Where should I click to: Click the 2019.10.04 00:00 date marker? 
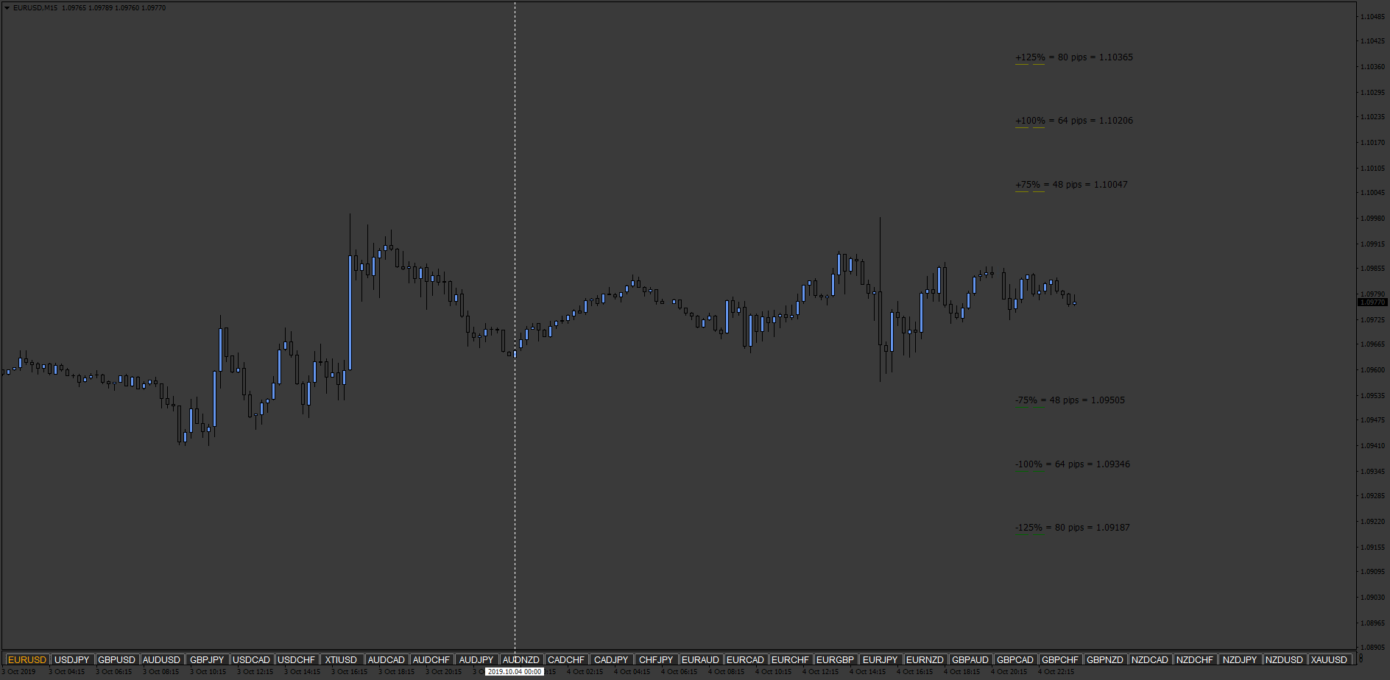tap(515, 671)
